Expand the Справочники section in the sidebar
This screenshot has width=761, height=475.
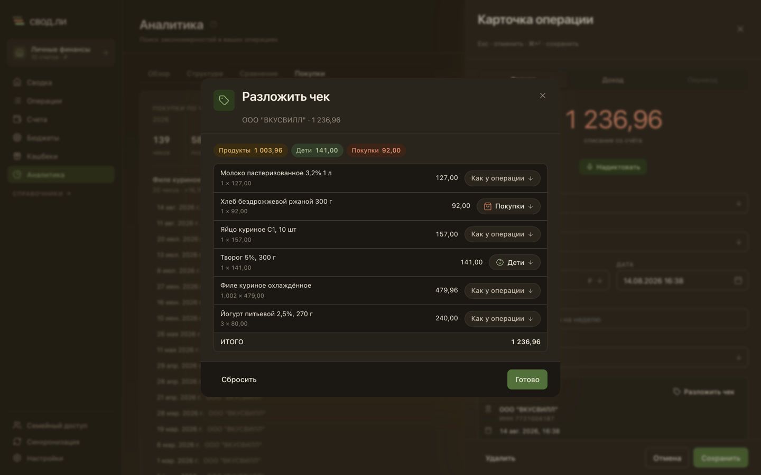coord(41,194)
